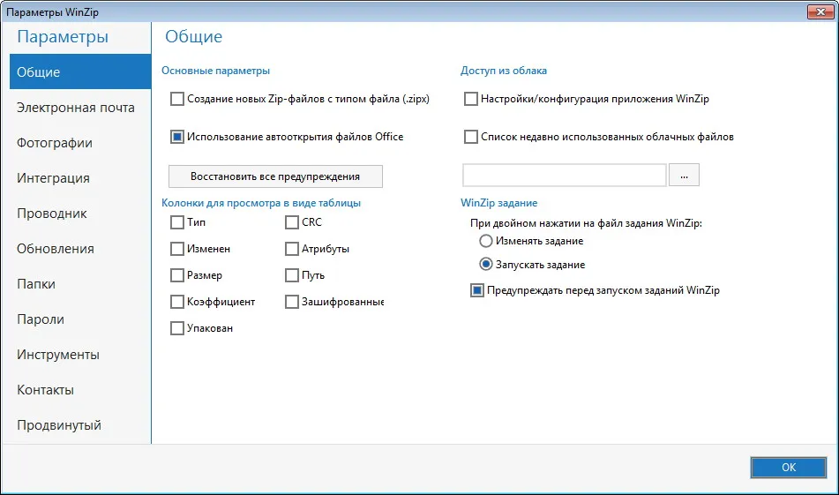This screenshot has width=839, height=495.
Task: Confirm settings with the OK button
Action: [x=789, y=467]
